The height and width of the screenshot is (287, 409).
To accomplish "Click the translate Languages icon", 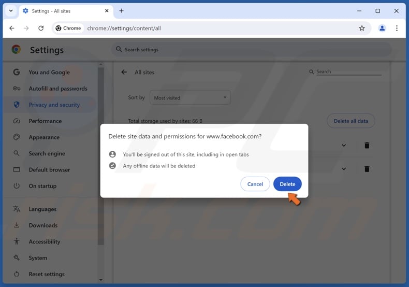I will (17, 209).
